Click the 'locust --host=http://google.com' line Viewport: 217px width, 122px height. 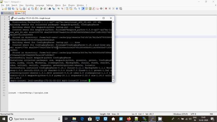coord(28,93)
